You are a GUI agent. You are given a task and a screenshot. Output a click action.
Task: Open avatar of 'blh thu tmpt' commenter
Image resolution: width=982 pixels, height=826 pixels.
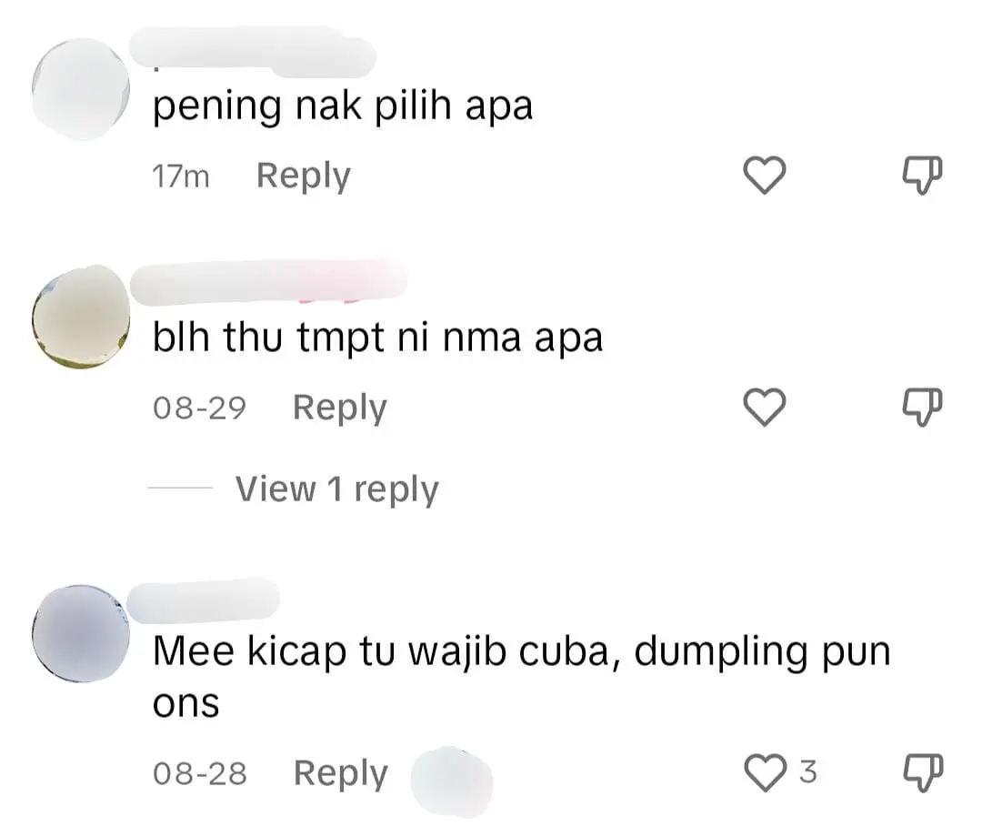(81, 317)
